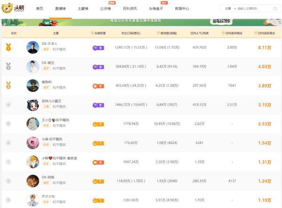Open the 头榜盒子 nav item
282x208 pixels.
[156, 8]
